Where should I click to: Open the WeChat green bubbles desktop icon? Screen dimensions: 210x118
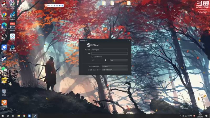tap(4, 69)
